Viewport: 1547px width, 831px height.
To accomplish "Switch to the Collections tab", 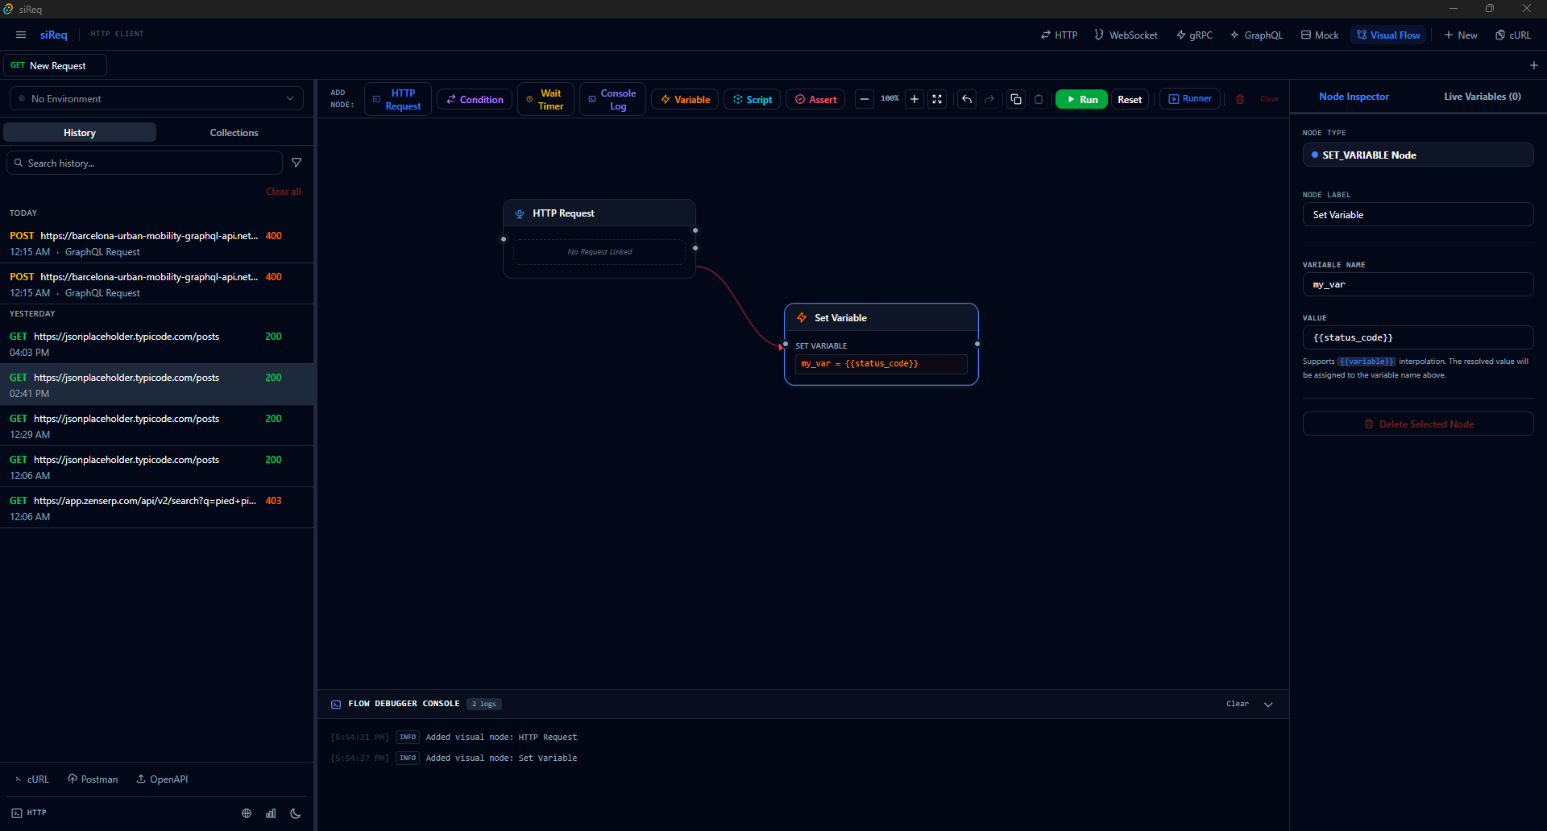I will (x=234, y=132).
